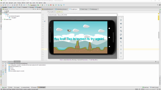
Task: Click the core breadcrumb
Action: [x=10, y=7]
